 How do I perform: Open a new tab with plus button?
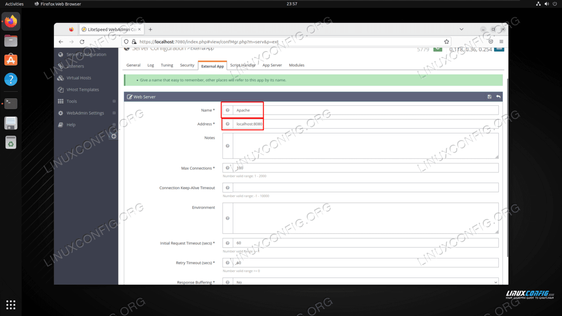150,29
